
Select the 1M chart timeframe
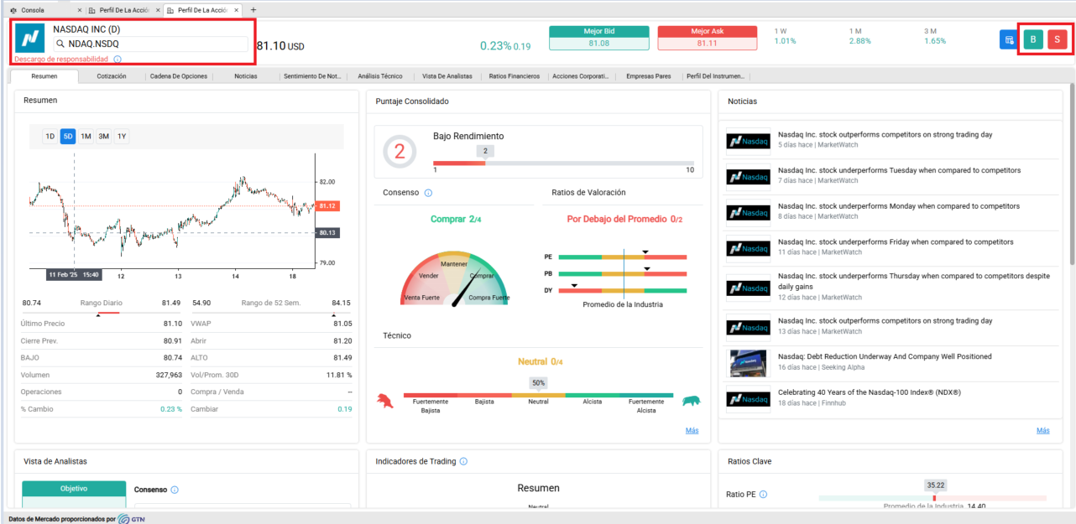click(86, 136)
